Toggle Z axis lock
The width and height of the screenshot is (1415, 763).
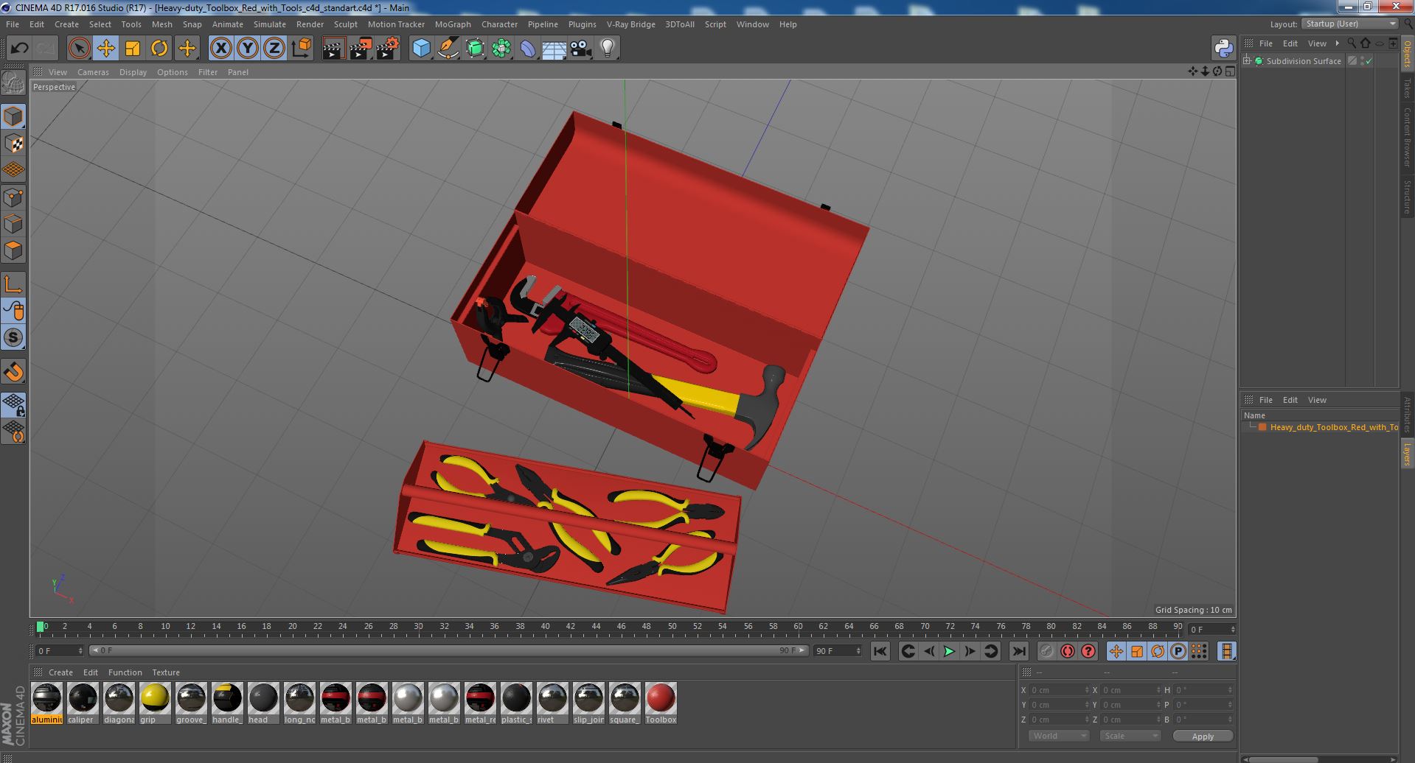274,49
